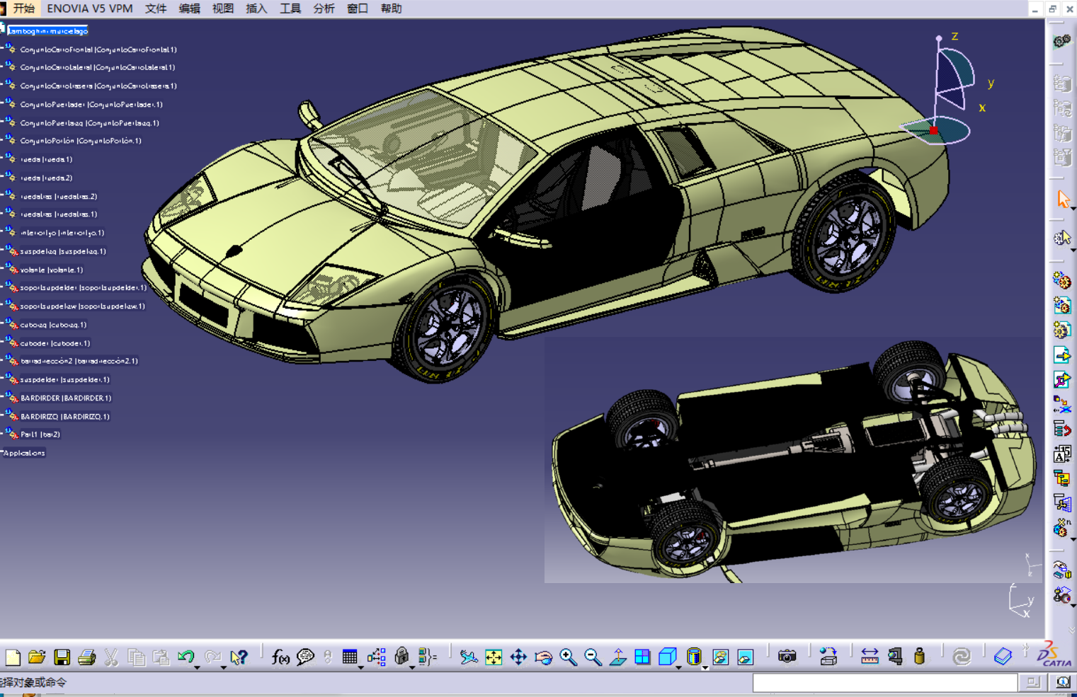
Task: Select suspdelizq in the tree
Action: 63,251
